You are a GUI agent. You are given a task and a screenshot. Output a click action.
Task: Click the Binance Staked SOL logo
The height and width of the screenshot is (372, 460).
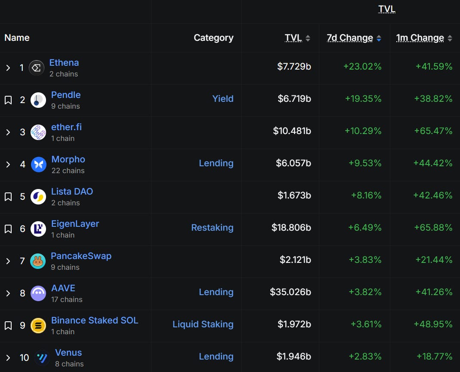(x=38, y=326)
